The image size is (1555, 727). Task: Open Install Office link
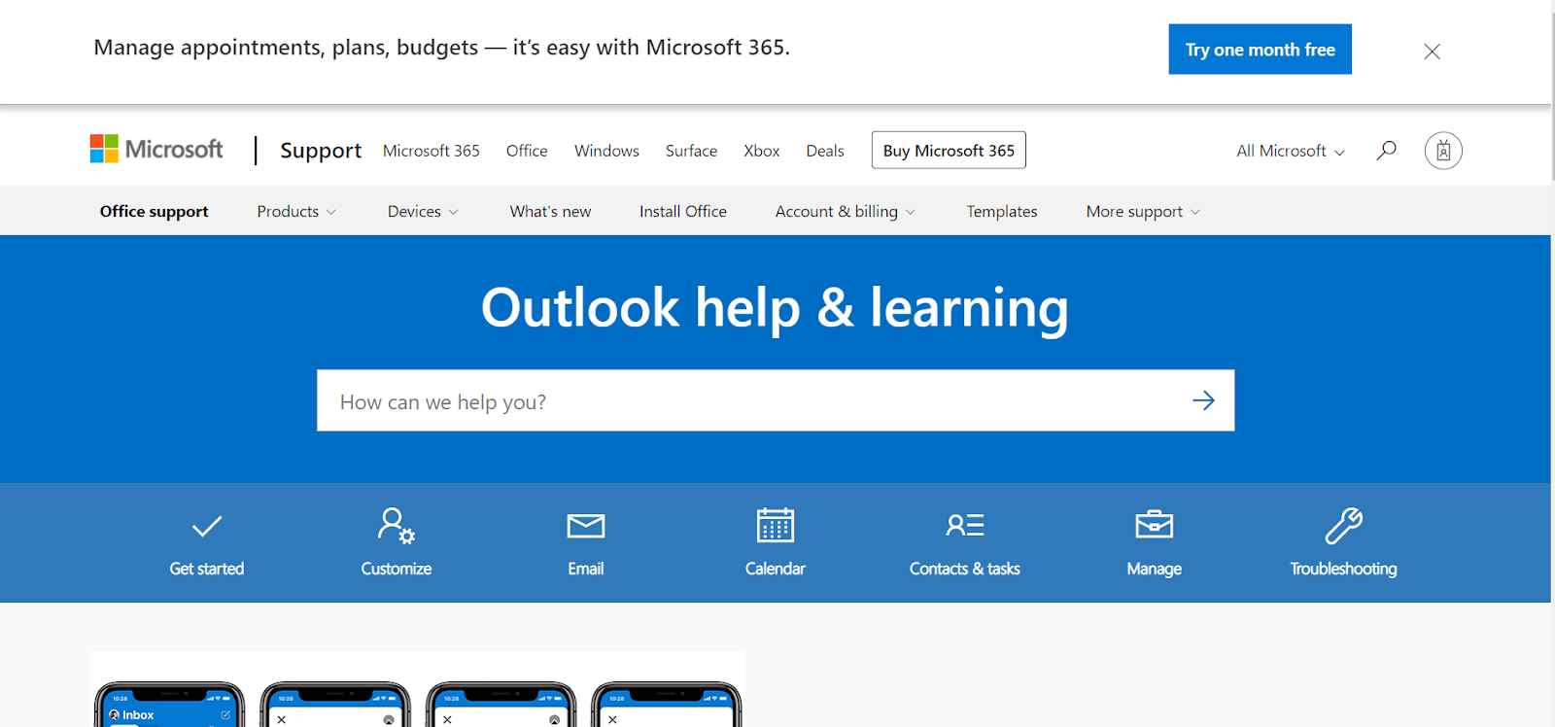(683, 211)
